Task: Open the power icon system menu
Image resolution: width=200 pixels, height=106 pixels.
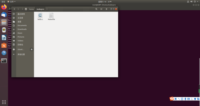Action: click(195, 2)
